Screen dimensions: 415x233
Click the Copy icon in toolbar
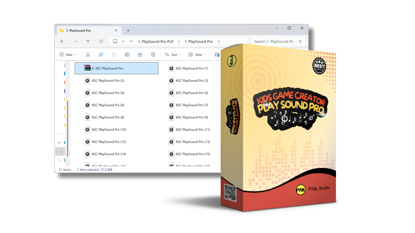[101, 55]
